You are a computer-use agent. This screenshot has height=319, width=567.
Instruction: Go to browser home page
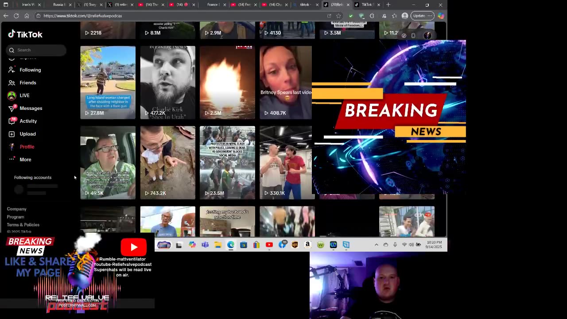pos(27,16)
